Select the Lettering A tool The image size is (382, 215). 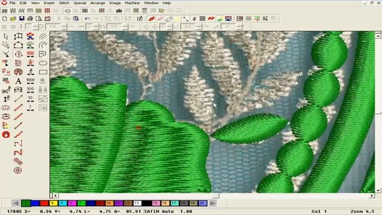[x=19, y=81]
